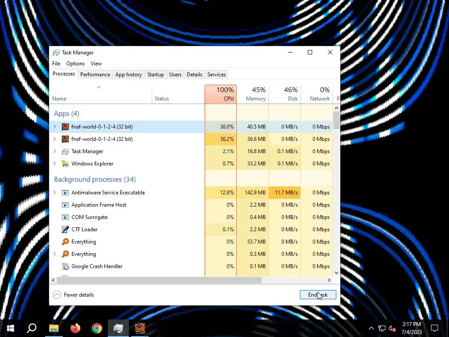Sort by the Disk column header

click(285, 94)
